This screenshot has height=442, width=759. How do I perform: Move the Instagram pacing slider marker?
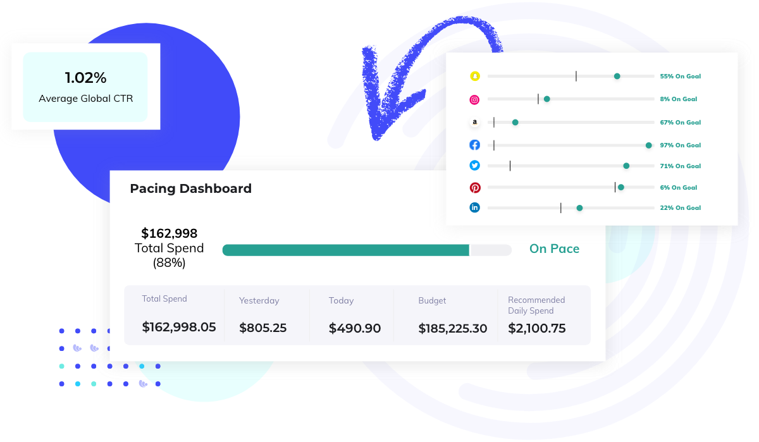[x=546, y=99]
